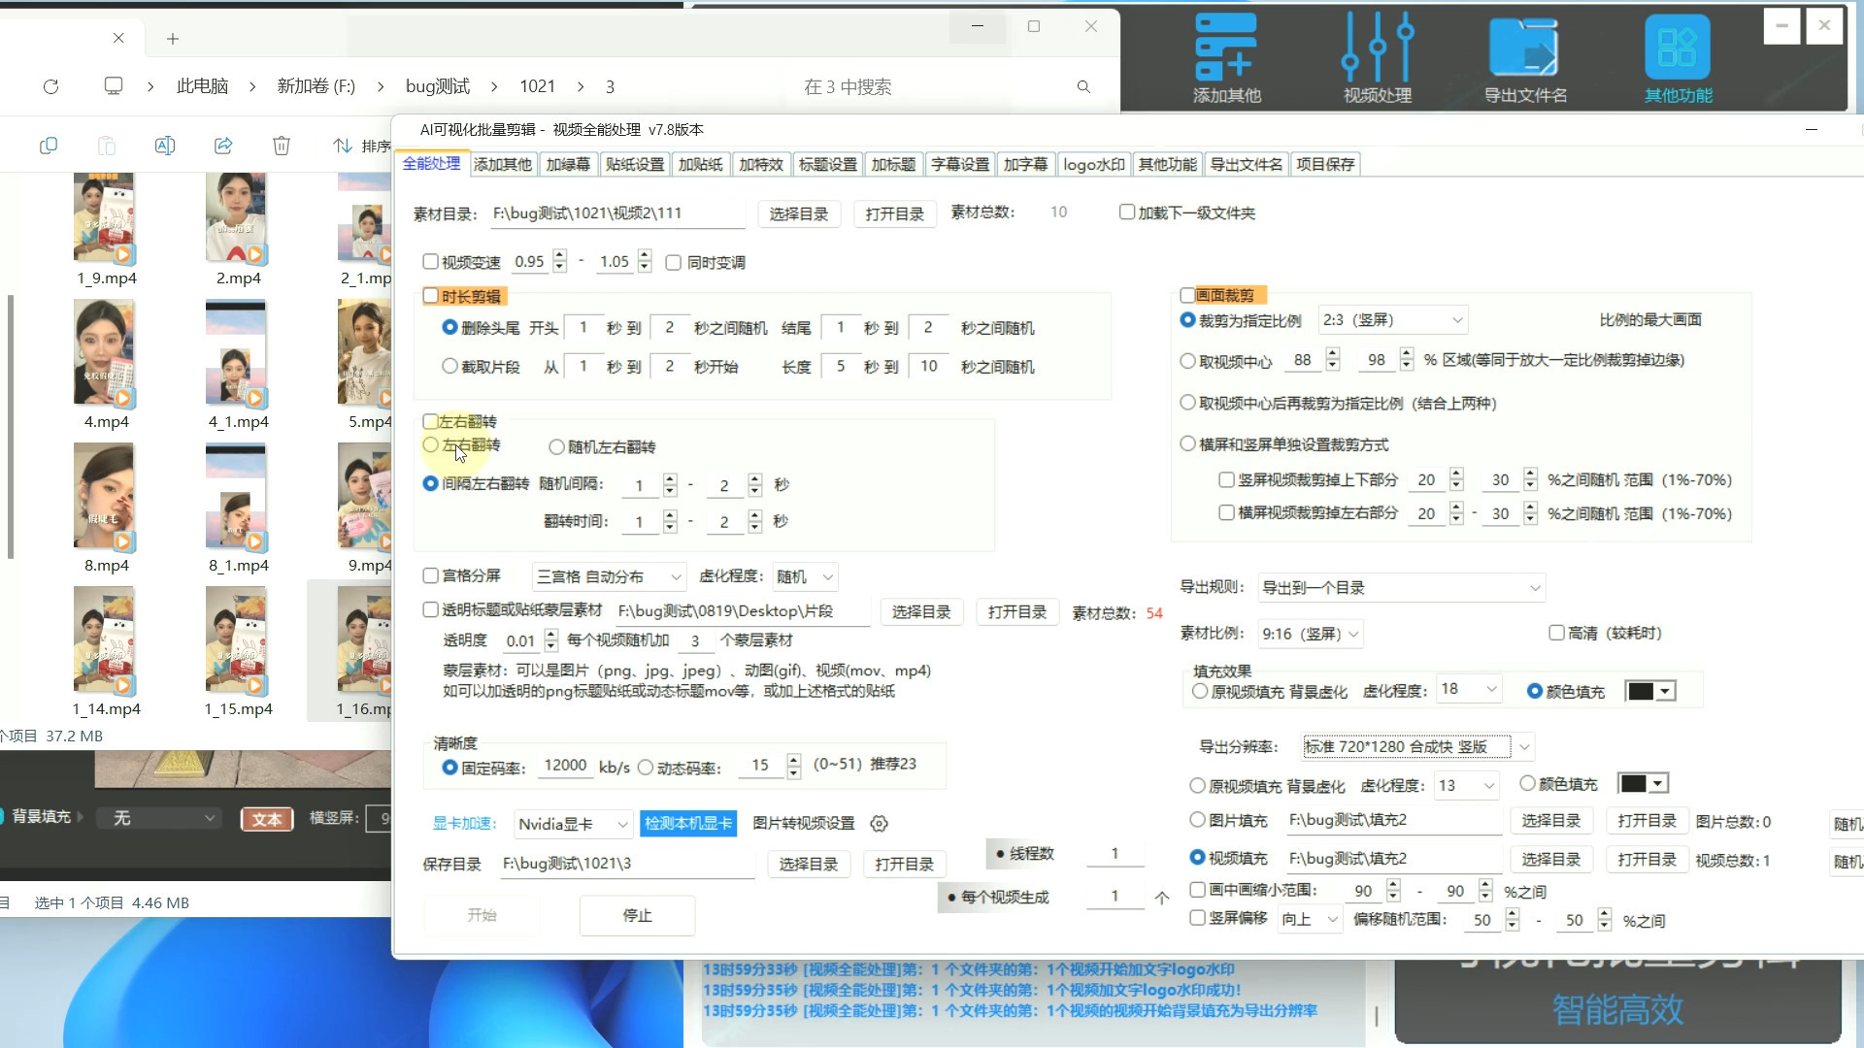The width and height of the screenshot is (1864, 1048).
Task: Select the 截取片段 radio option
Action: point(449,366)
